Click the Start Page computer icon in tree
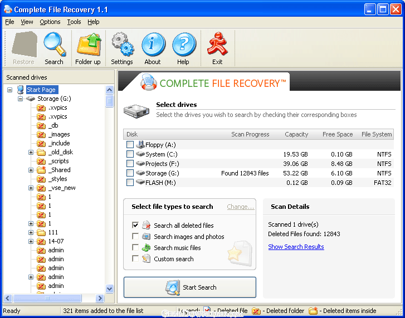405x318 pixels. [20, 90]
